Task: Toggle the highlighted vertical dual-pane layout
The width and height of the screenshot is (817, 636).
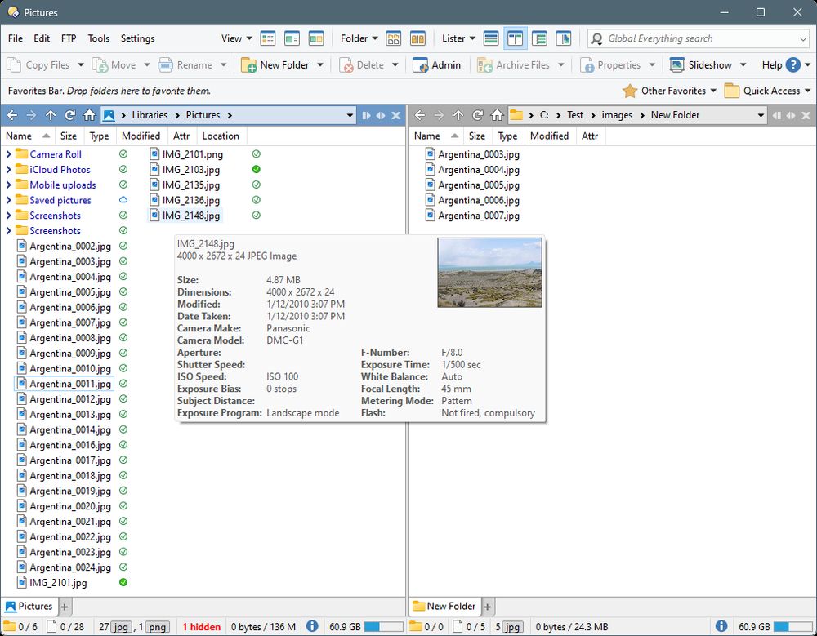Action: (516, 38)
